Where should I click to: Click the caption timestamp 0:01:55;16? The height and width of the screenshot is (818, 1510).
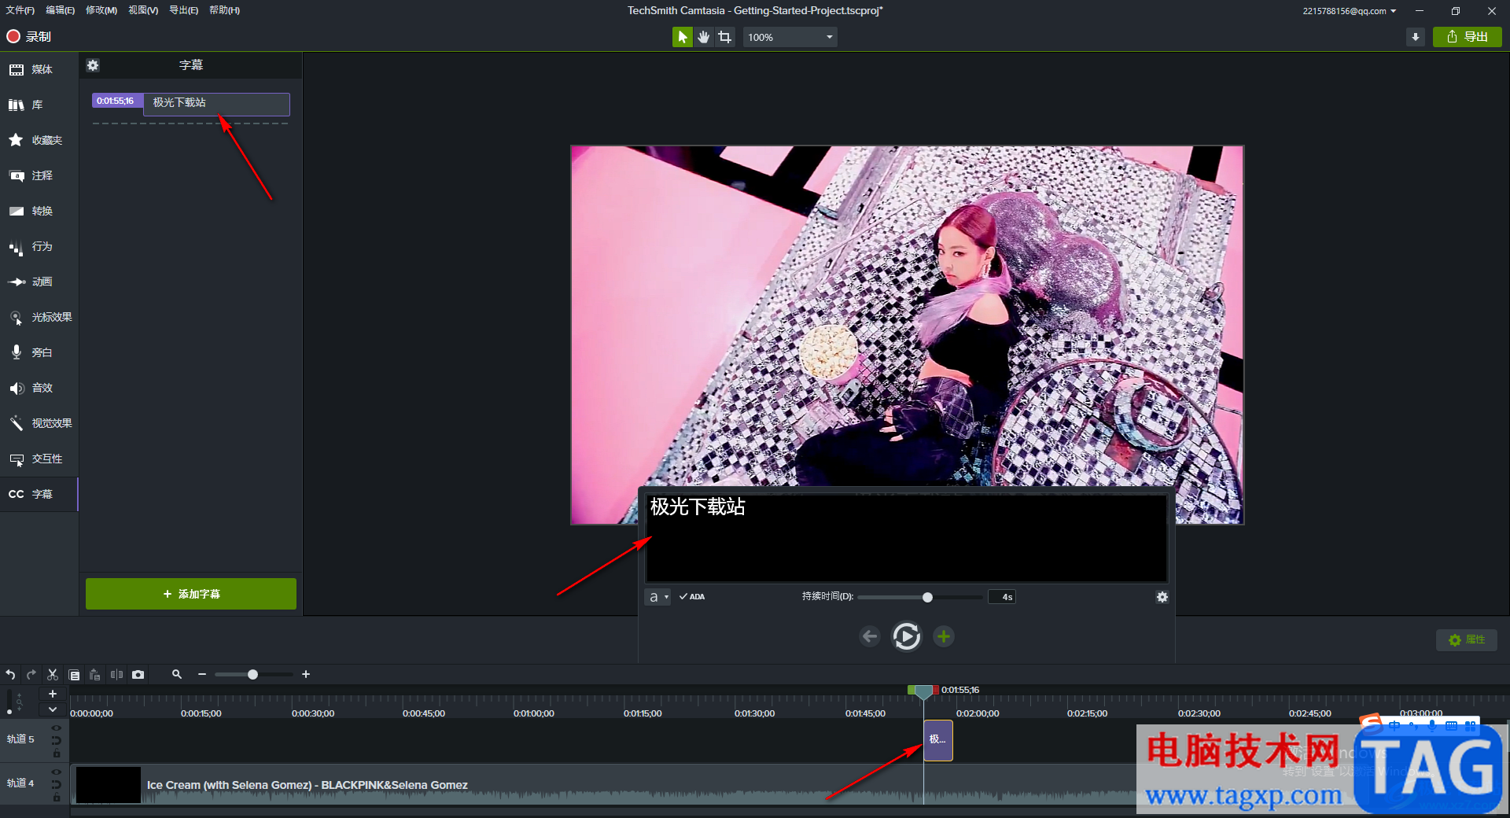coord(116,101)
